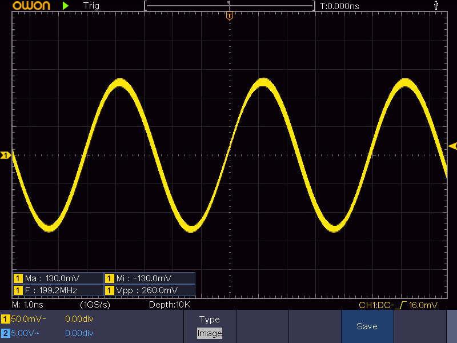Image resolution: width=457 pixels, height=343 pixels.
Task: Click the 16.0mV trigger level value
Action: coord(423,305)
